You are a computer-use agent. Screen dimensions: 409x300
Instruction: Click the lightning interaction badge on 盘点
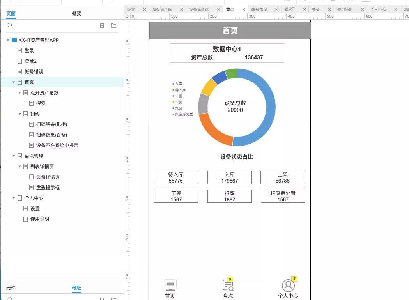230,279
